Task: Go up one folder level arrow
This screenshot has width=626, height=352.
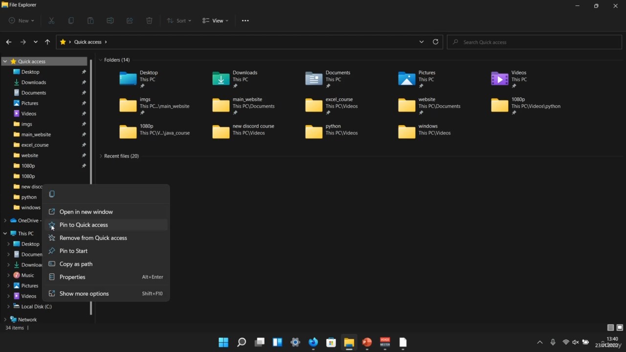Action: (47, 42)
